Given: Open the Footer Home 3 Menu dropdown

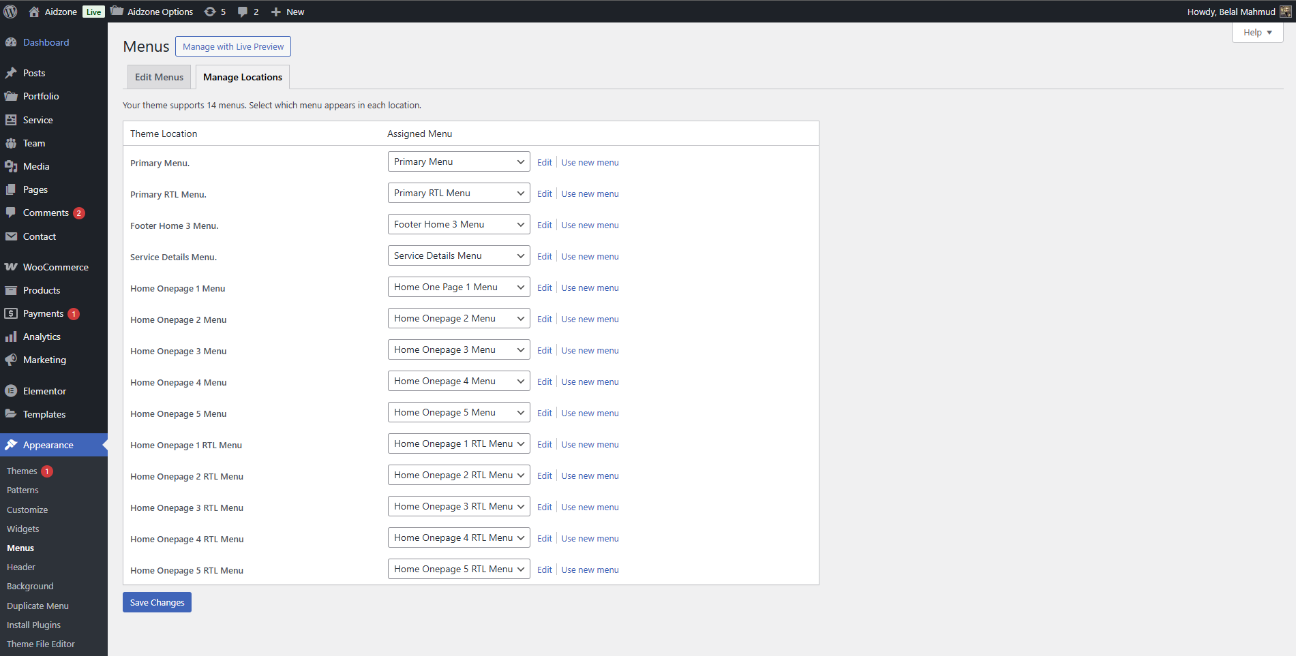Looking at the screenshot, I should (458, 225).
